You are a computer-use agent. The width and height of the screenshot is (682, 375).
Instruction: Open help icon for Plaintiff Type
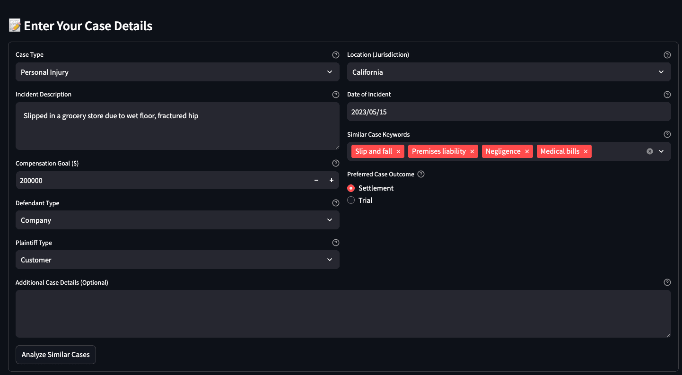[336, 243]
